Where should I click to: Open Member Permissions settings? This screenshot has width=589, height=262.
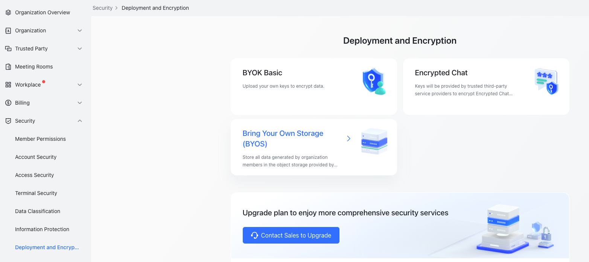40,139
